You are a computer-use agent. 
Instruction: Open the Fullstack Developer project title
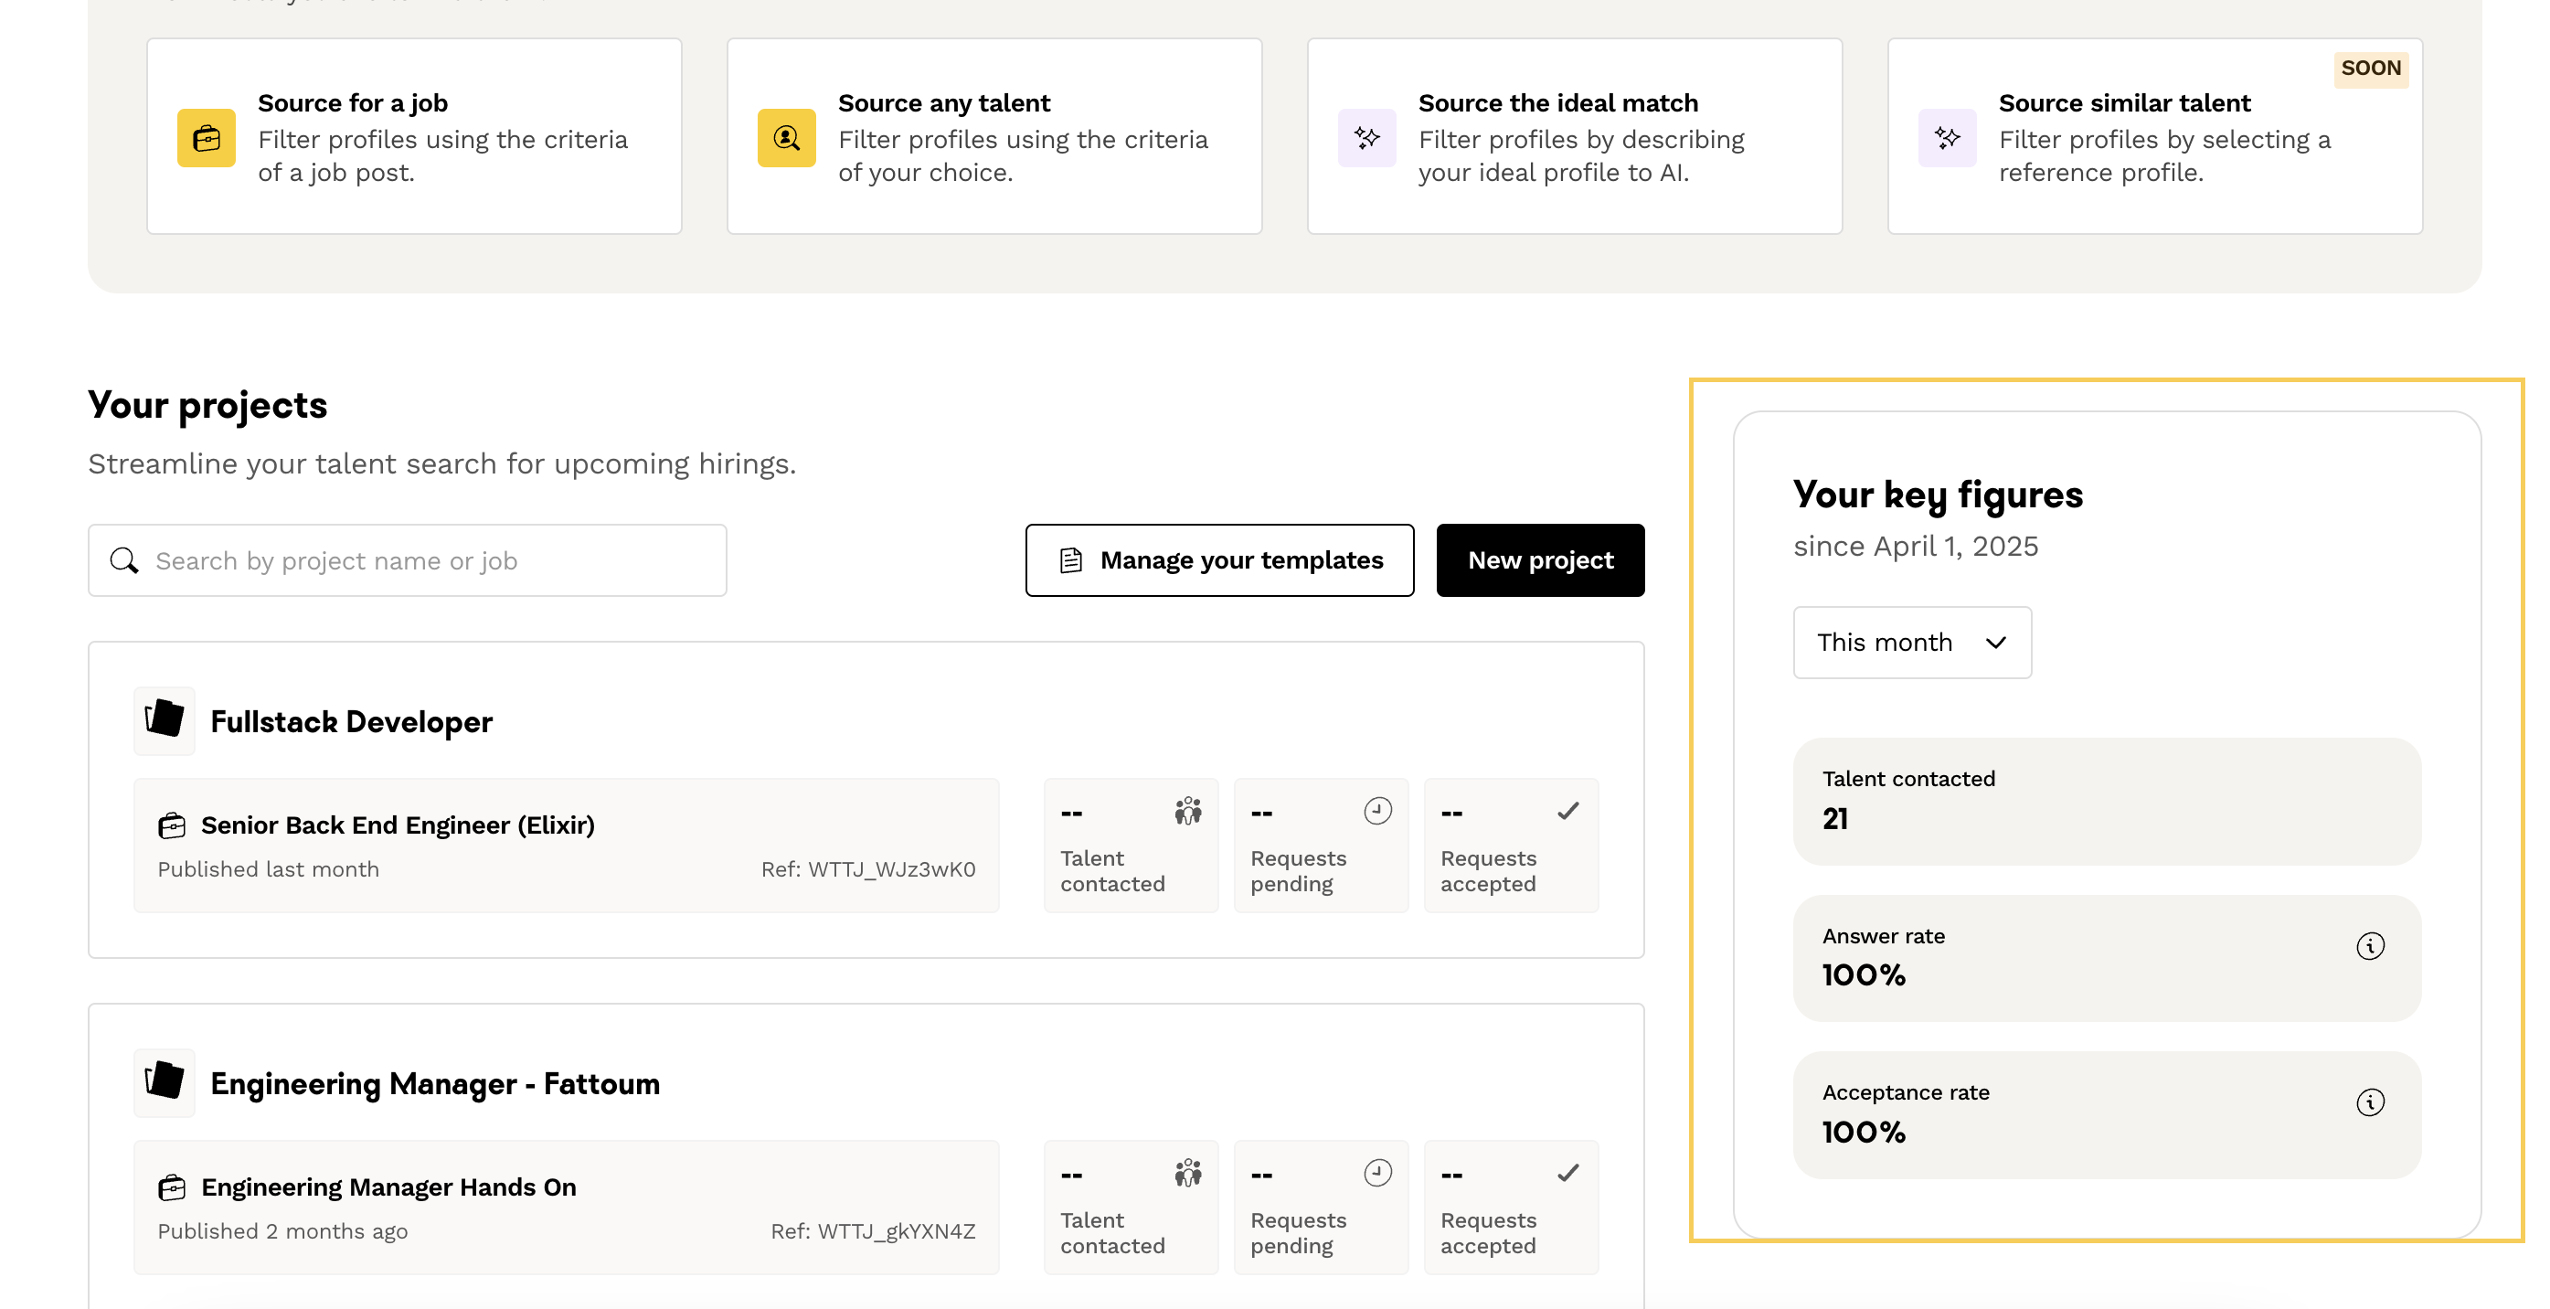click(350, 722)
